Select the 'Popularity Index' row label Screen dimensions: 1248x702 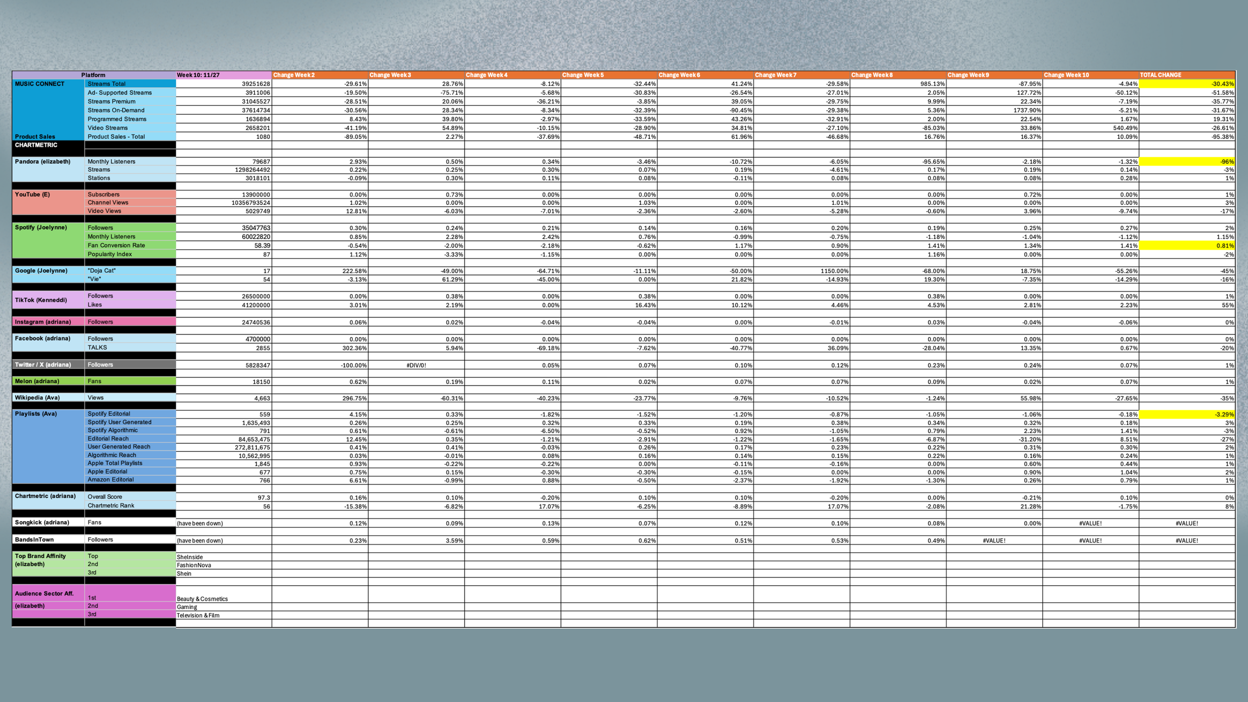click(x=130, y=254)
